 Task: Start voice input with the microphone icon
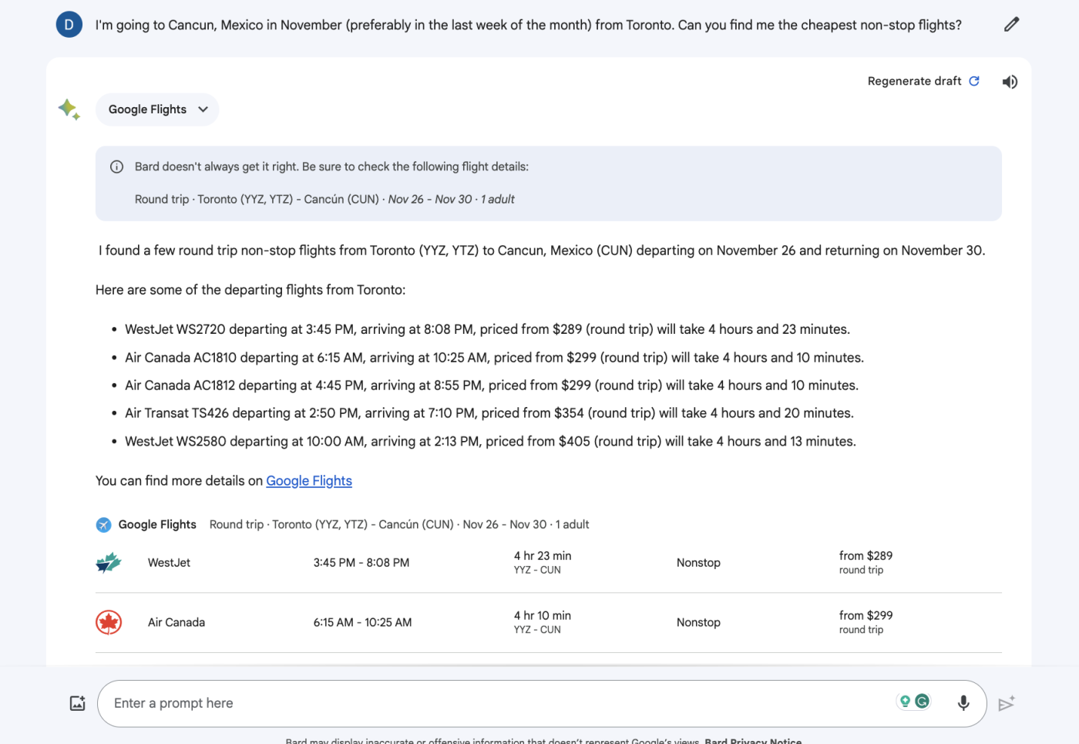(963, 703)
